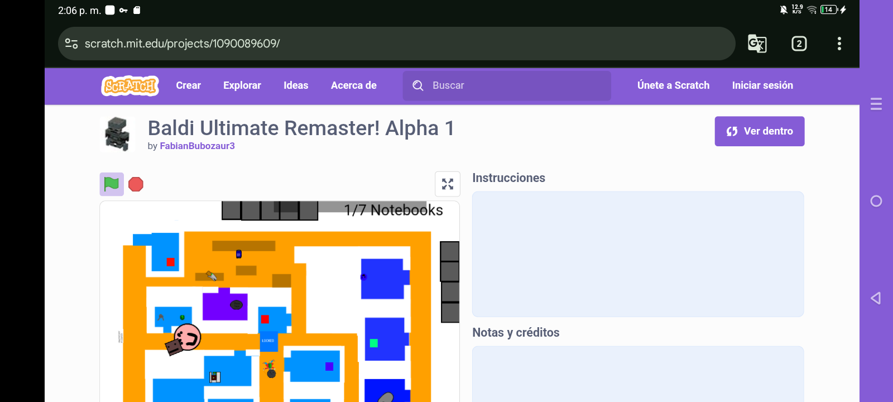Tap Android home circle button
The image size is (893, 402).
coord(876,201)
